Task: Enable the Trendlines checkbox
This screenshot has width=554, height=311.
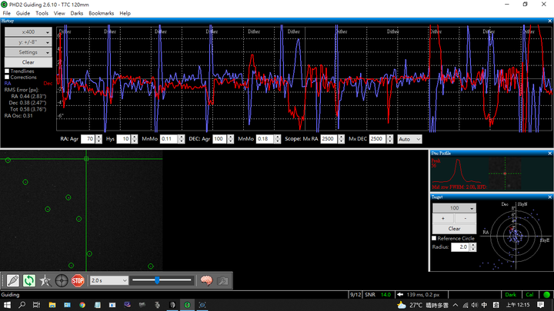Action: coord(7,71)
